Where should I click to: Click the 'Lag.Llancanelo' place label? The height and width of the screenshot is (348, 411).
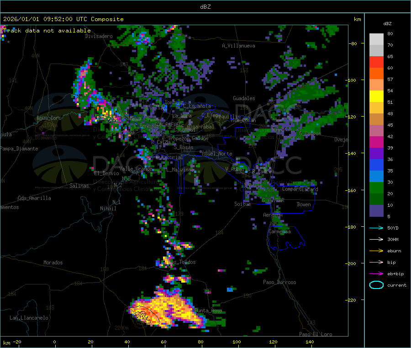point(29,318)
